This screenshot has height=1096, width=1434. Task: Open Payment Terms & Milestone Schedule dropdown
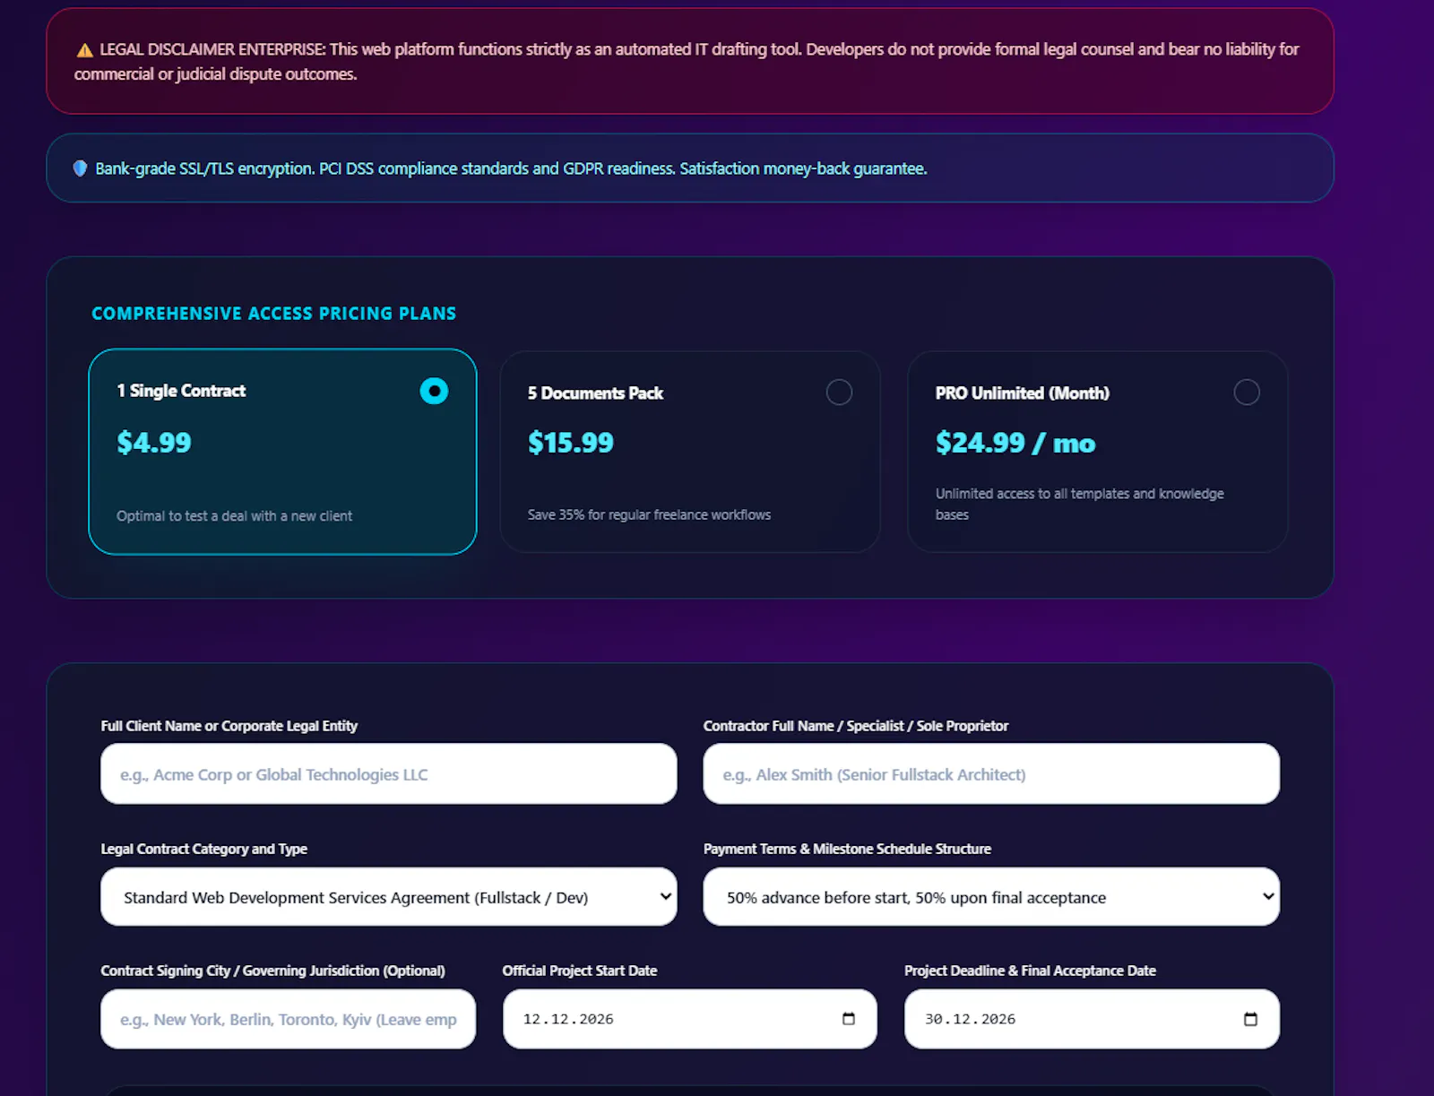click(991, 897)
